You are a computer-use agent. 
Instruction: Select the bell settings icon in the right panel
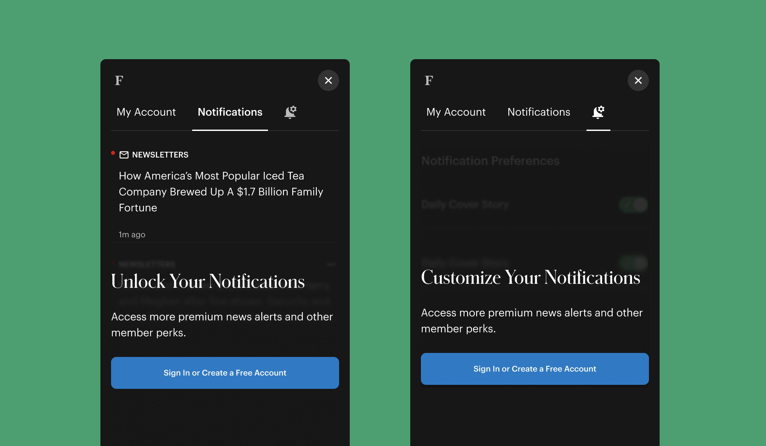(597, 112)
